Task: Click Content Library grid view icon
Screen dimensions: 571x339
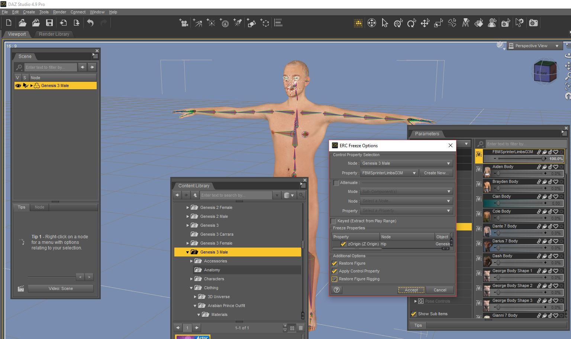Action: pyautogui.click(x=292, y=328)
